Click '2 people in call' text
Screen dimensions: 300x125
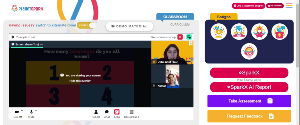(25, 37)
